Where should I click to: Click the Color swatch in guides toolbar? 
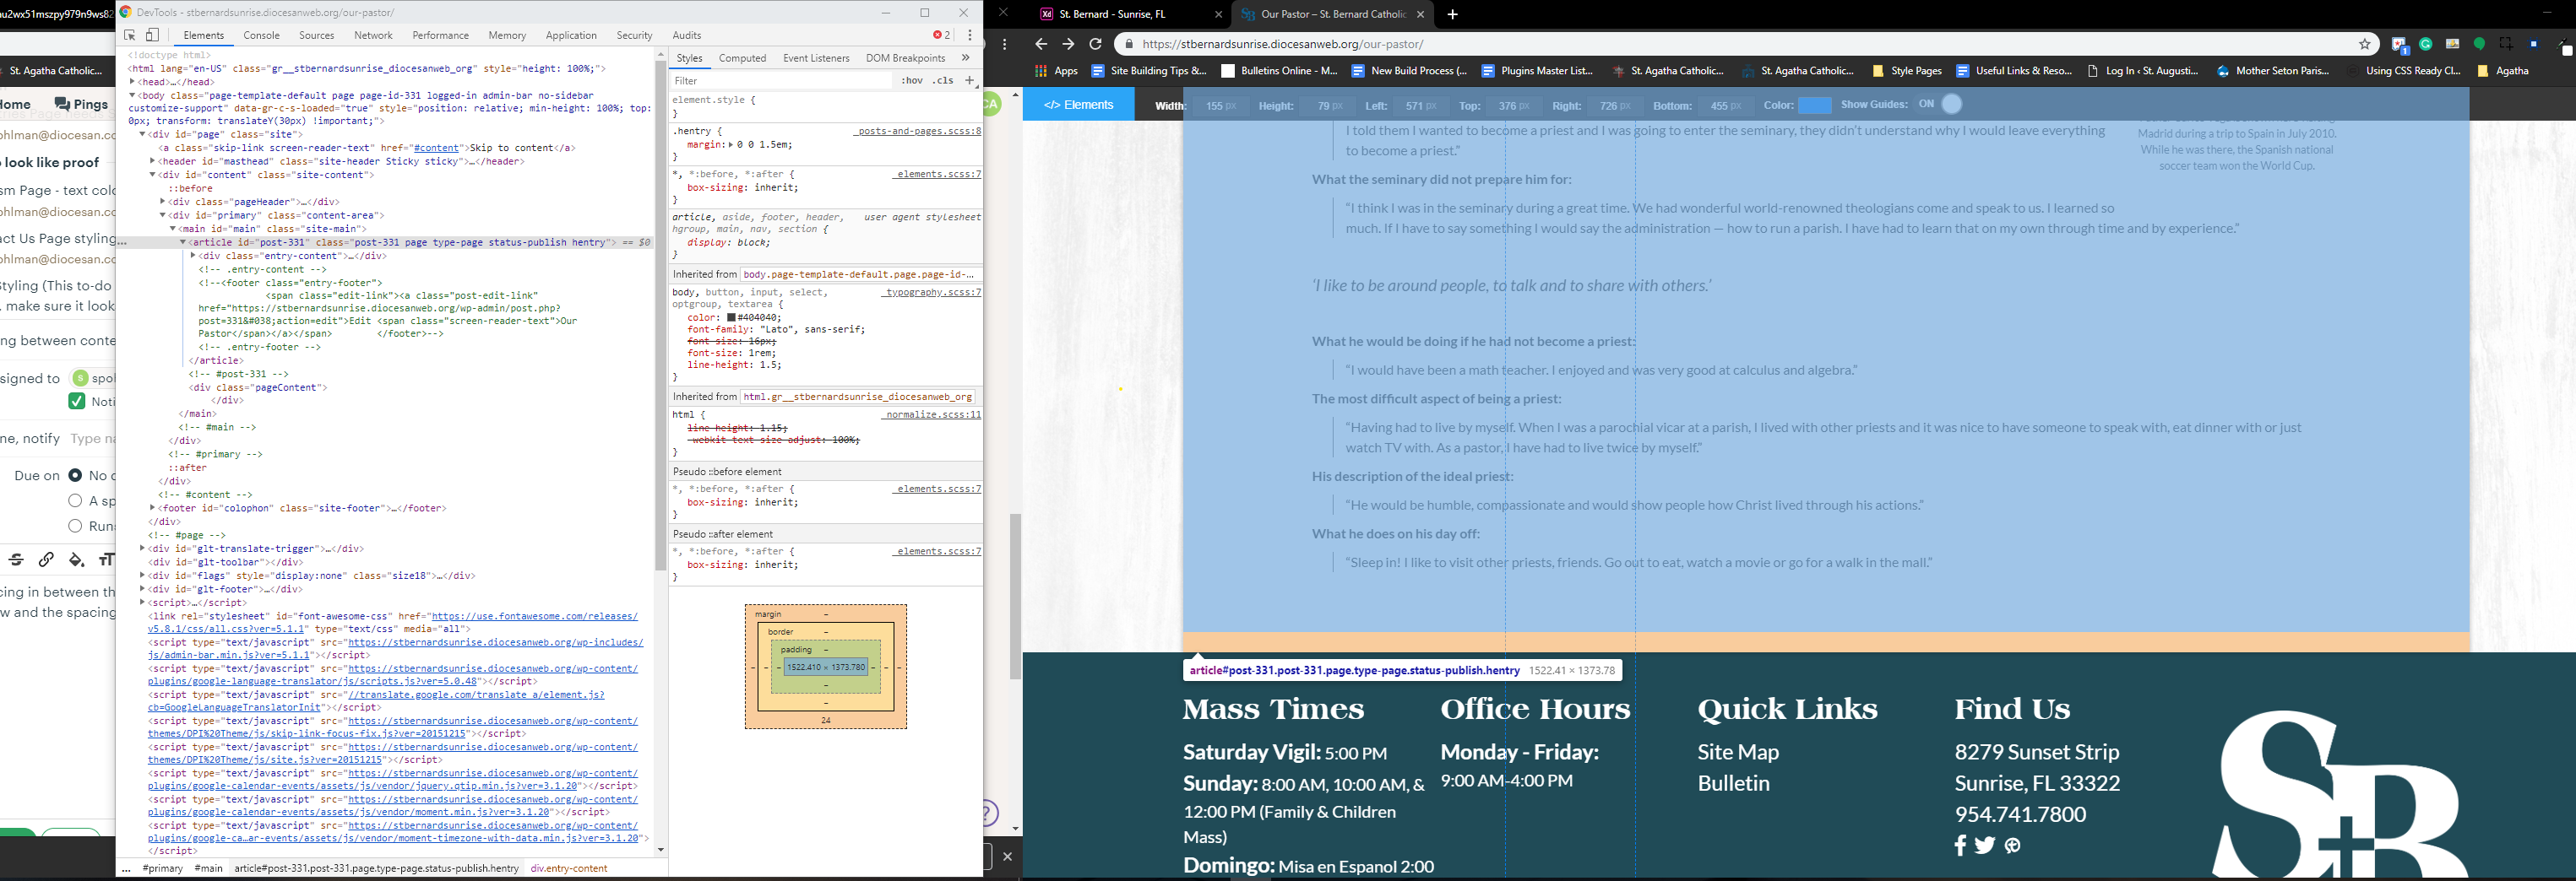1814,105
